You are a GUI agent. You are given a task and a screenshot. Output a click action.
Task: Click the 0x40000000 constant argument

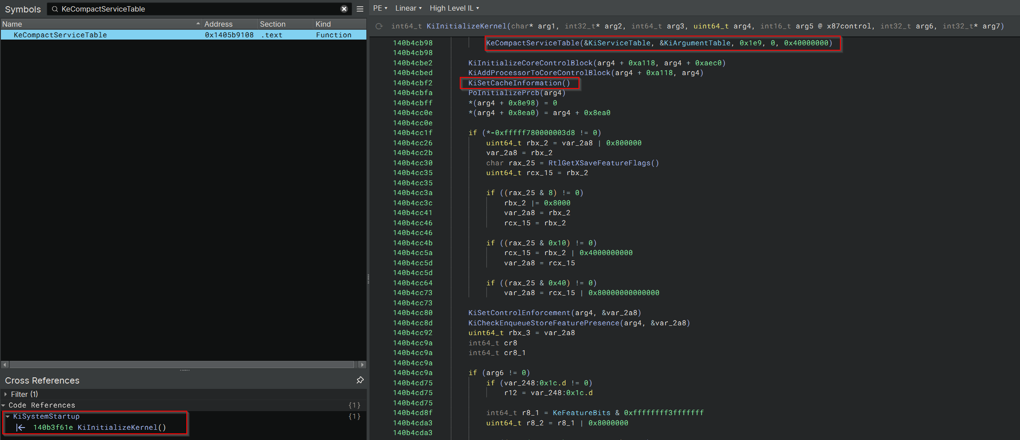[x=806, y=43]
